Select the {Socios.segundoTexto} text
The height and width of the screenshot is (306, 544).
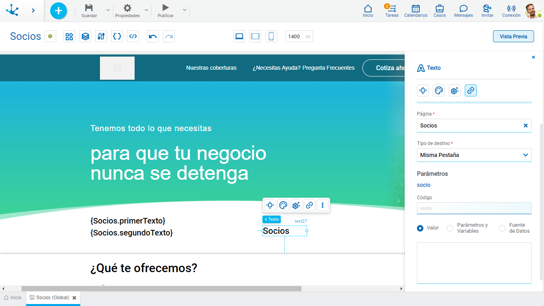pos(132,233)
